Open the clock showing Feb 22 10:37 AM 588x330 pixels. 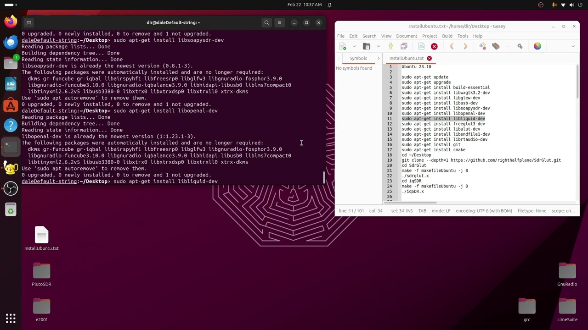point(304,5)
